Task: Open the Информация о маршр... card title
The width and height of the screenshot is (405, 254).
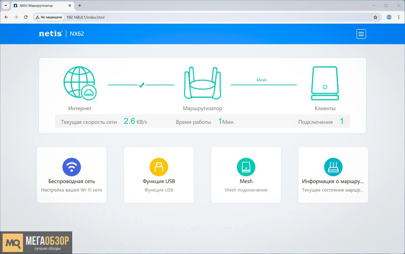Action: pyautogui.click(x=333, y=181)
